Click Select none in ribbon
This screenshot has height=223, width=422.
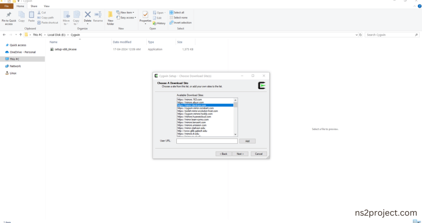178,17
